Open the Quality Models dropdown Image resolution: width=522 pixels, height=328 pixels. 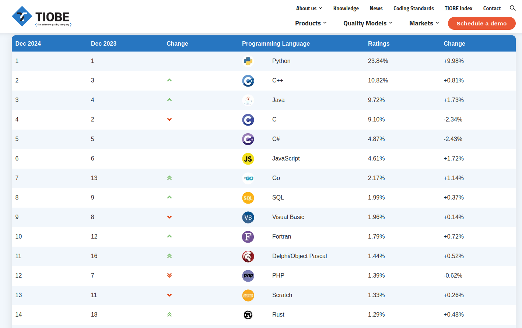367,23
